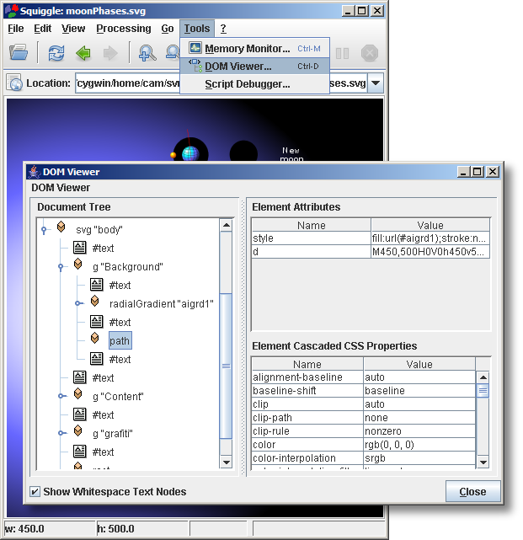Image resolution: width=523 pixels, height=540 pixels.
Task: Click the Stop icon in toolbar
Action: 369,53
